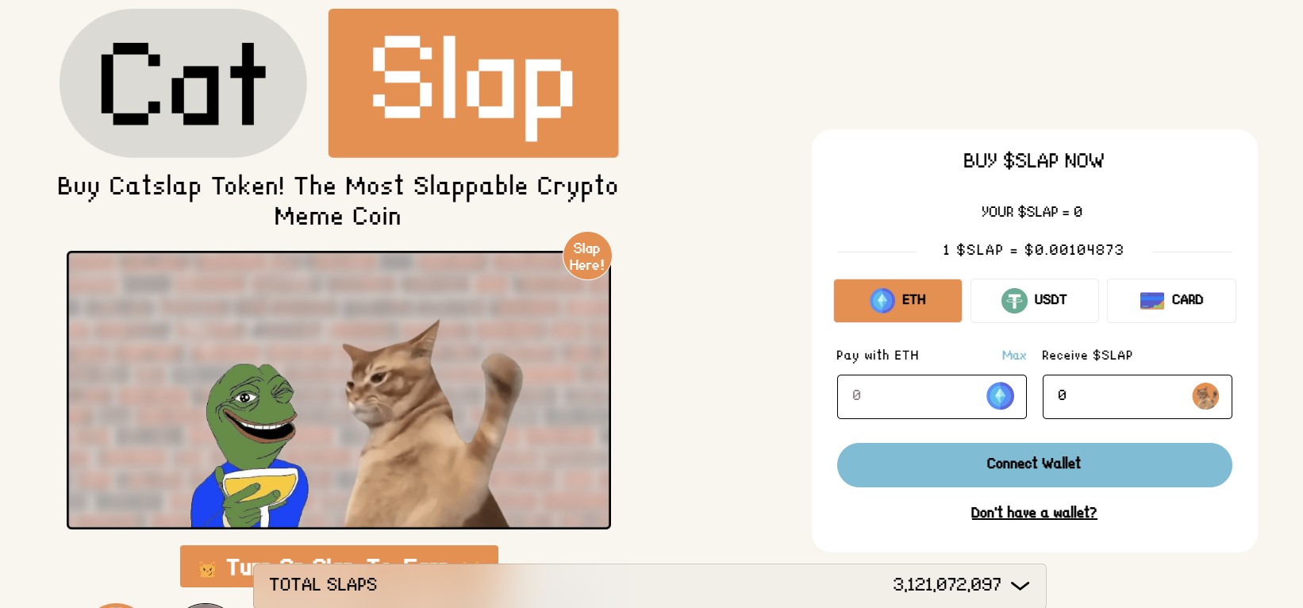1303x608 pixels.
Task: Click the orange circular icon at bottom left
Action: pos(116,605)
